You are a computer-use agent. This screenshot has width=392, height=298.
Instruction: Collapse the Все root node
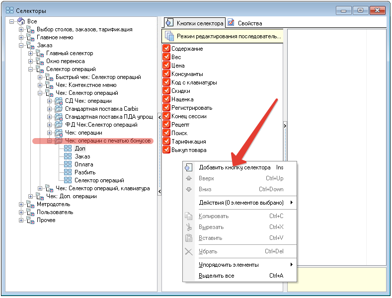pos(12,21)
